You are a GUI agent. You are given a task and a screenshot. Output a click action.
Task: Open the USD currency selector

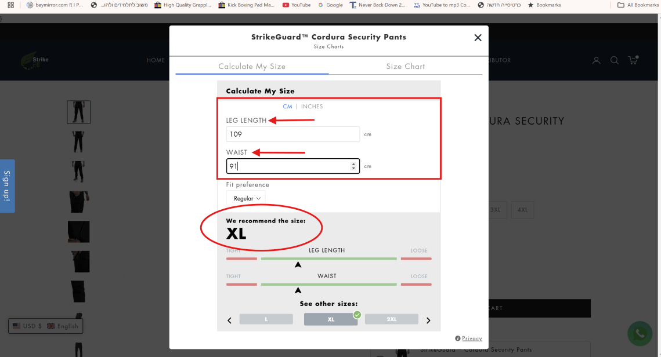click(x=27, y=326)
